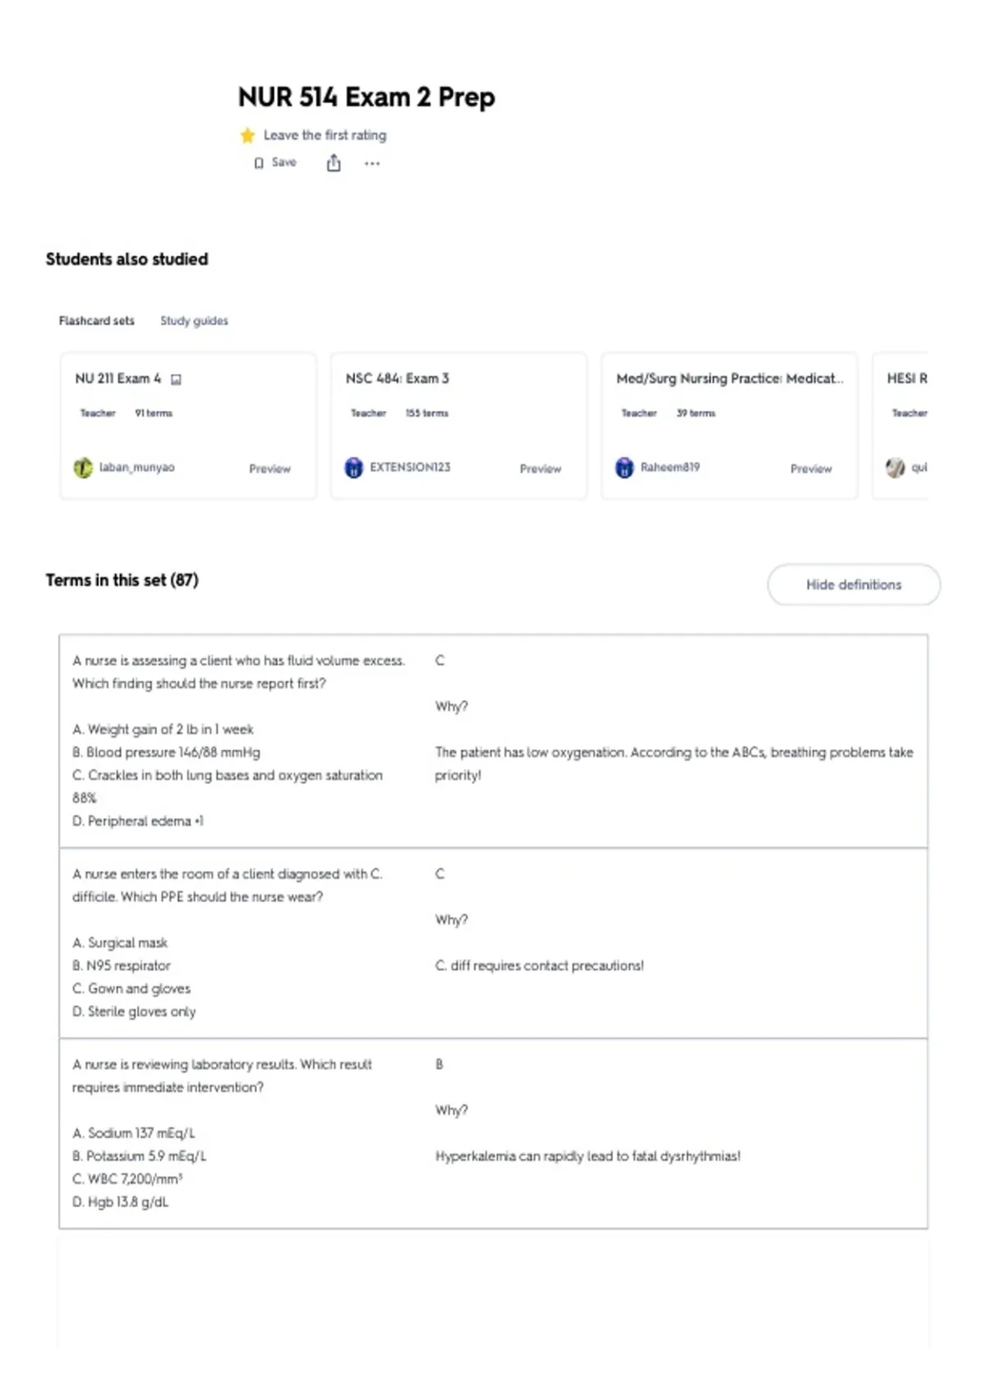986x1397 pixels.
Task: Click Raheem819 avatar icon
Action: pos(624,468)
